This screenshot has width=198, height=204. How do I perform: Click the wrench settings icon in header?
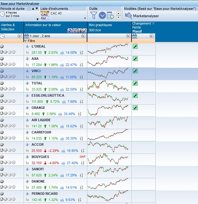tap(84, 31)
